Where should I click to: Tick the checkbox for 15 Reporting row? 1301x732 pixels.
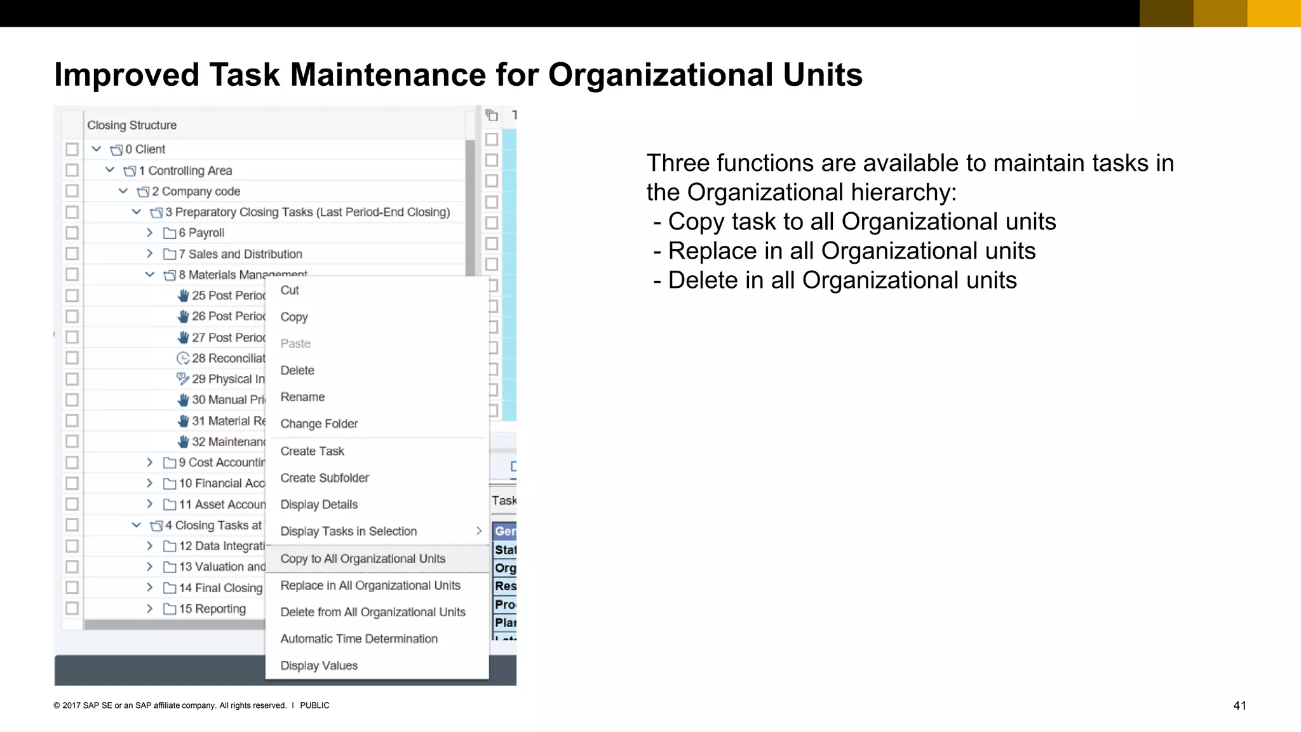[x=72, y=608]
